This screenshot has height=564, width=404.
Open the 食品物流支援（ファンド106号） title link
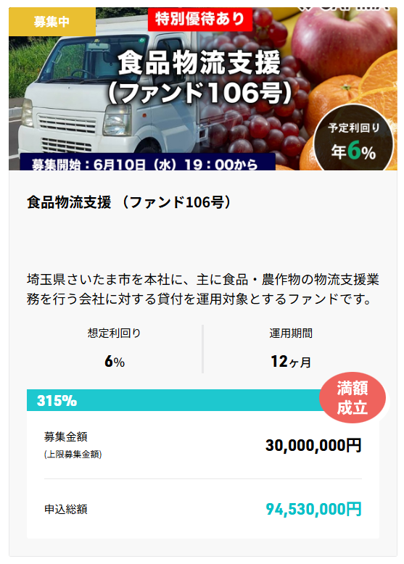click(x=128, y=202)
